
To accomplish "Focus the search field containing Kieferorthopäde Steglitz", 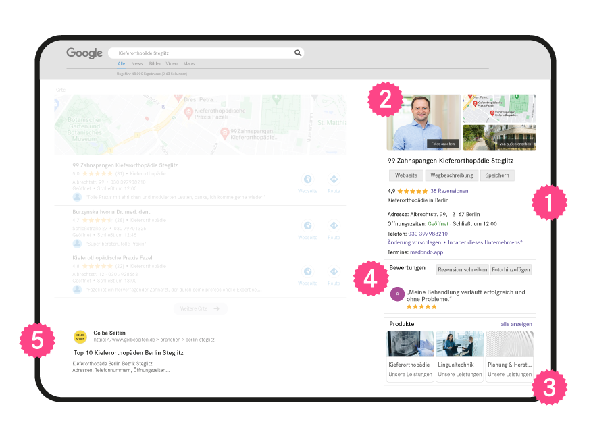I will (x=206, y=53).
